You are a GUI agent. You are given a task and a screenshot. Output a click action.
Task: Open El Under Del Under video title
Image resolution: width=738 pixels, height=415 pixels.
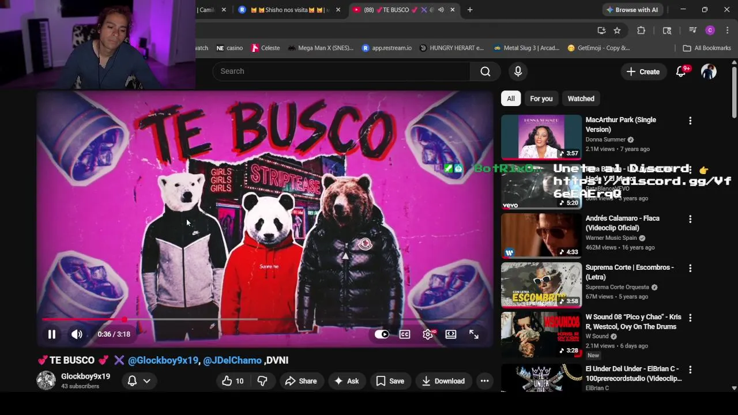click(633, 373)
